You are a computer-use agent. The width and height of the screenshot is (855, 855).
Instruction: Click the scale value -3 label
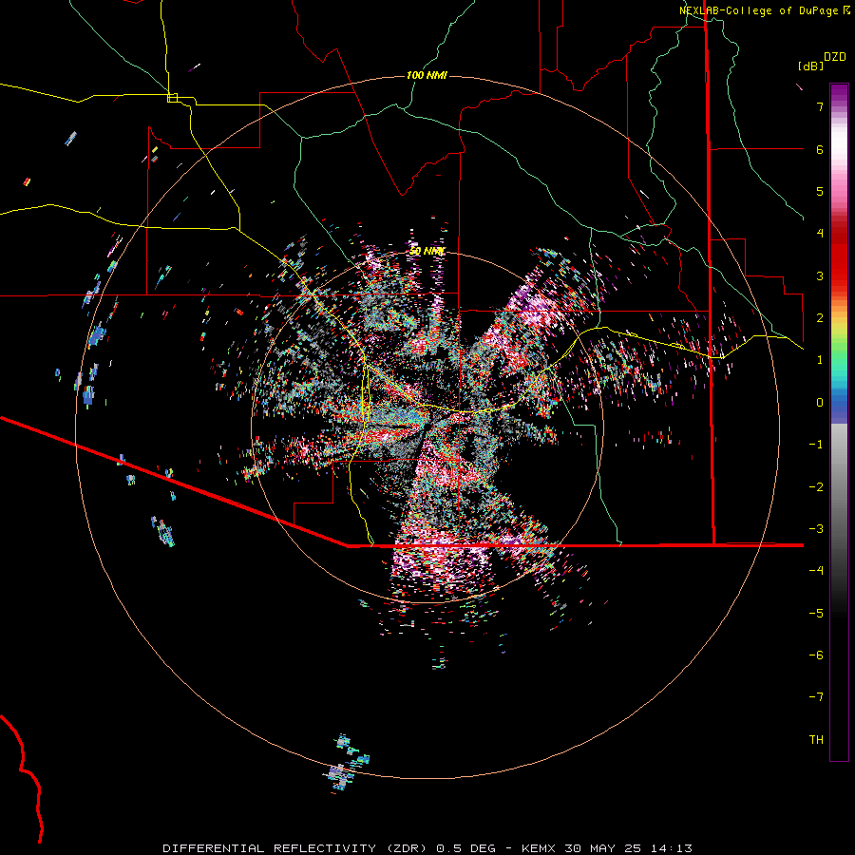coord(816,528)
